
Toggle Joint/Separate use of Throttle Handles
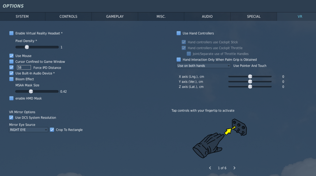coord(189,54)
